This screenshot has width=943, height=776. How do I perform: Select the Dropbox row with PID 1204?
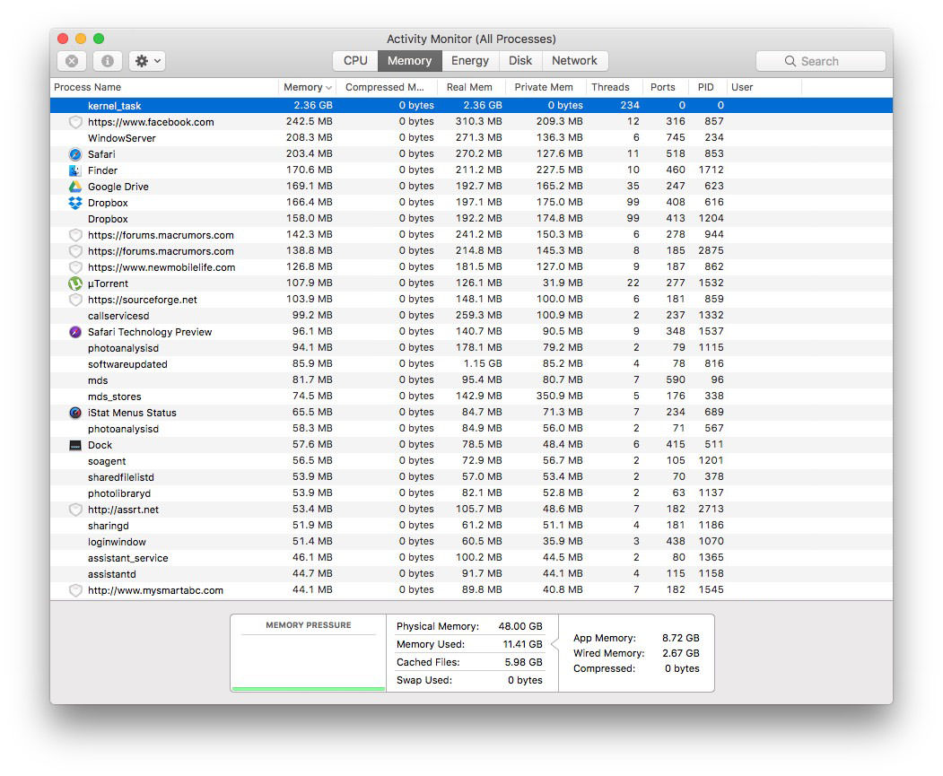coord(472,219)
